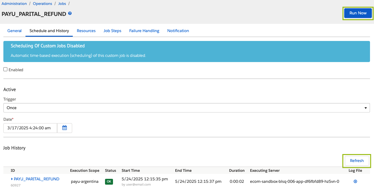The height and width of the screenshot is (188, 374).
Task: Toggle the Enabled checkbox
Action: point(6,69)
